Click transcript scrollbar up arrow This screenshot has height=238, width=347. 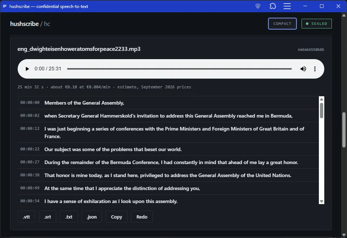point(321,99)
